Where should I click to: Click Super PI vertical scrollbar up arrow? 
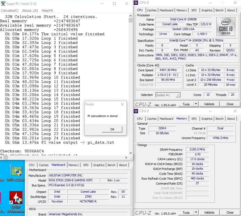click(x=130, y=16)
